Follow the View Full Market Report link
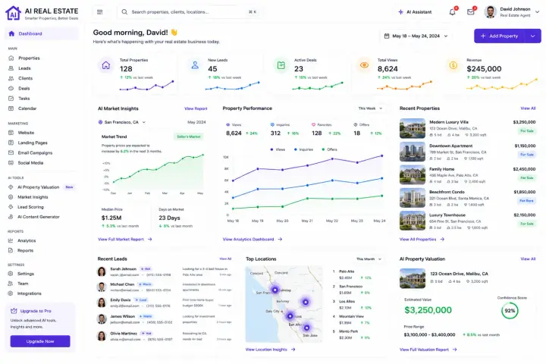The height and width of the screenshot is (364, 546). coord(125,240)
